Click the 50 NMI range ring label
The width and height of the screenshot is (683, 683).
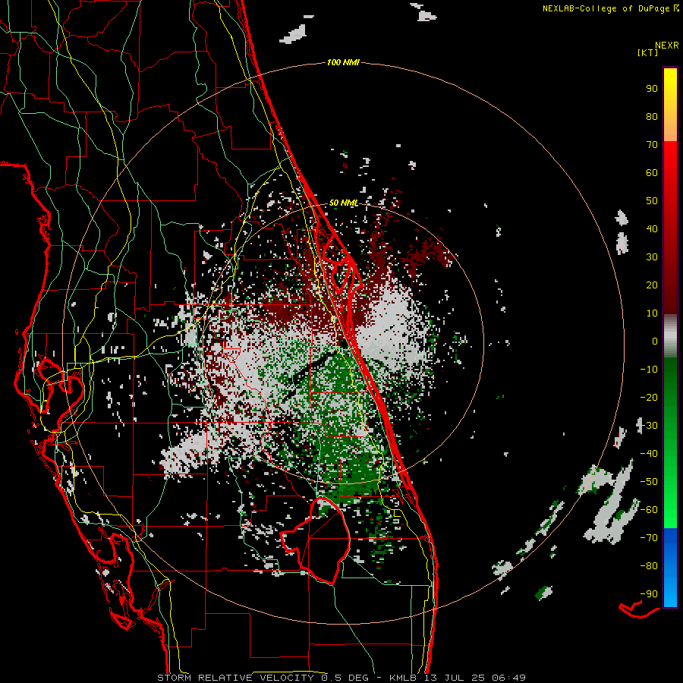tap(344, 203)
